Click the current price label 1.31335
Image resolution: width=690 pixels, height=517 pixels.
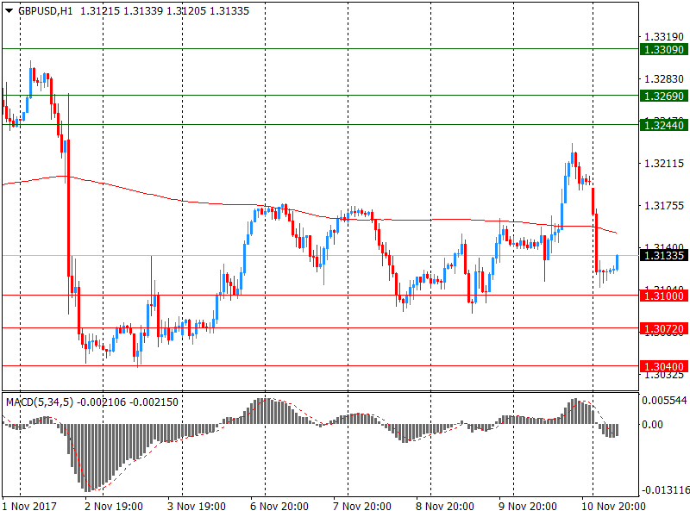pos(663,255)
